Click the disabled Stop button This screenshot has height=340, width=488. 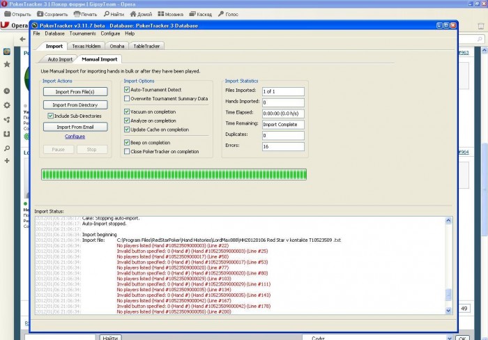tap(92, 149)
